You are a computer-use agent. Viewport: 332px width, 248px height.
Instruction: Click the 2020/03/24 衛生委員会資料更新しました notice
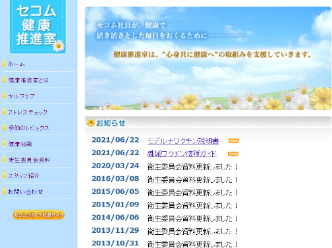click(x=192, y=167)
